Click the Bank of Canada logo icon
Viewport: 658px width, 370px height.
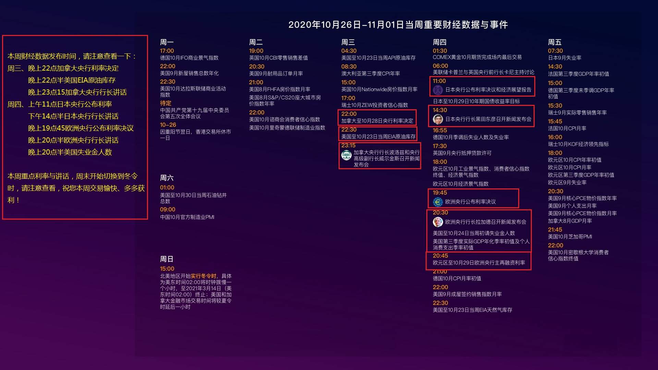pos(346,155)
